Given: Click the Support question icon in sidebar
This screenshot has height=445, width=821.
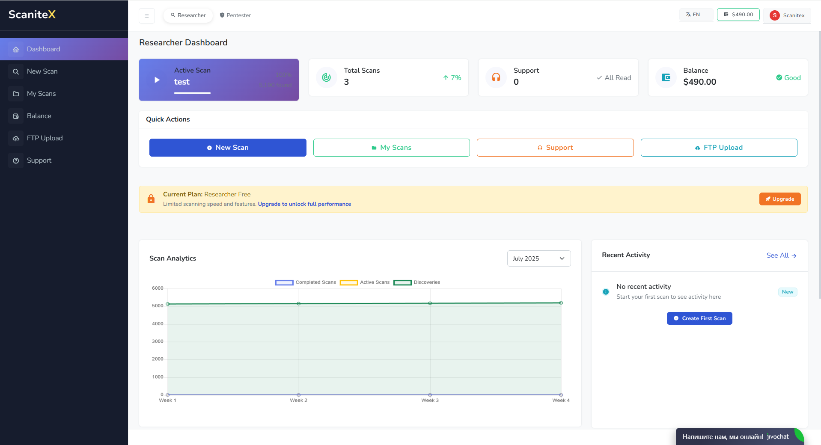Looking at the screenshot, I should 16,161.
